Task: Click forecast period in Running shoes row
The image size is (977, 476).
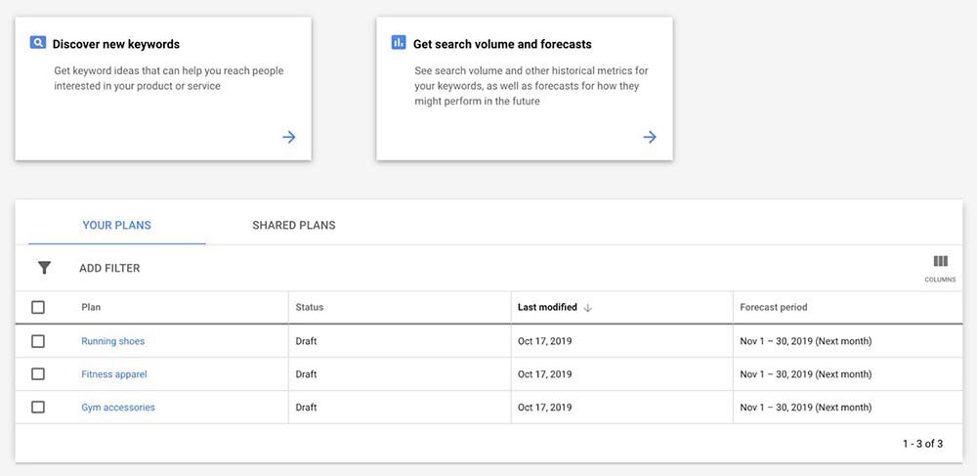Action: coord(806,341)
